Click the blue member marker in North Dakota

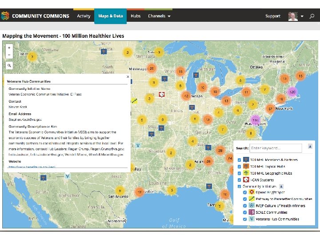(x=104, y=52)
